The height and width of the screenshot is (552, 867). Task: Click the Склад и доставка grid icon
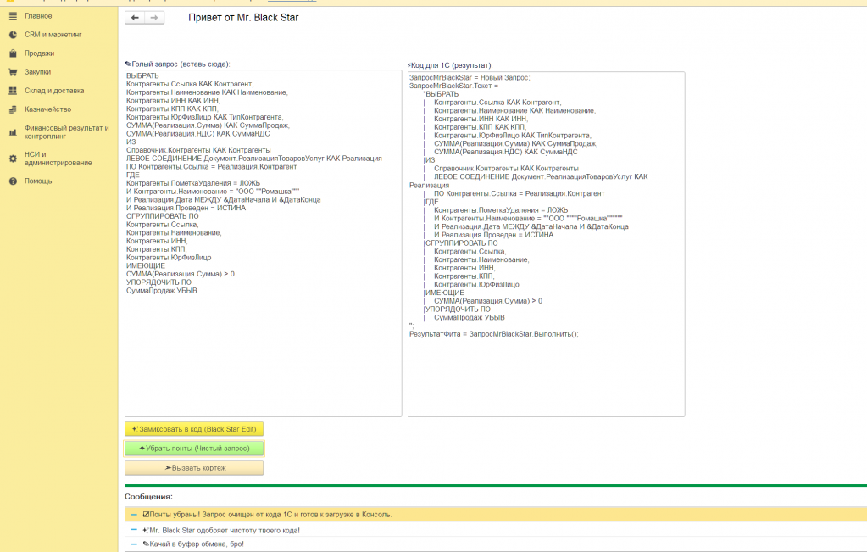13,91
